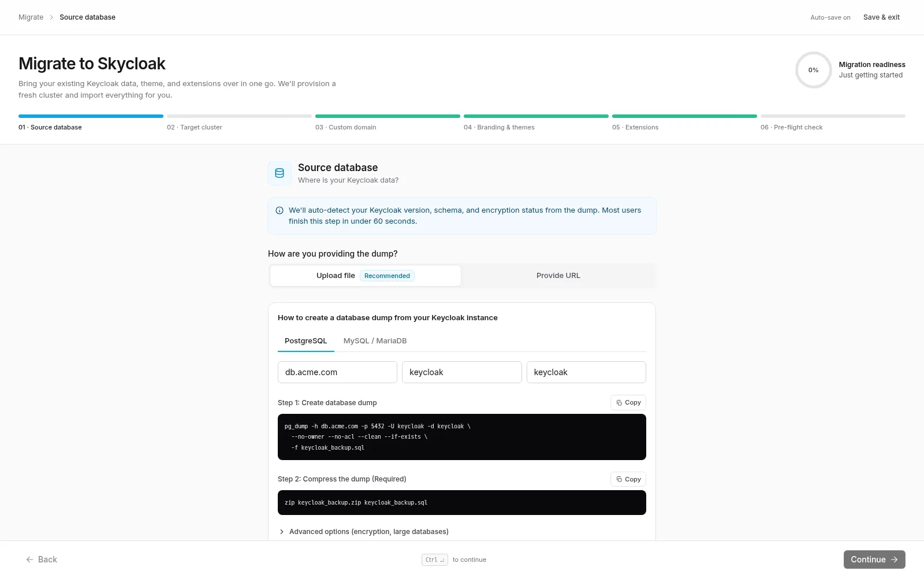Open the Migrate breadcrumb link

(31, 17)
